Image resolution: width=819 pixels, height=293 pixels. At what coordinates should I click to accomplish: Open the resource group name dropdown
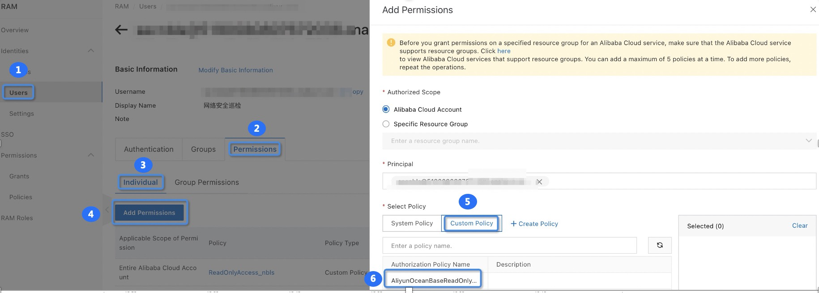point(809,140)
